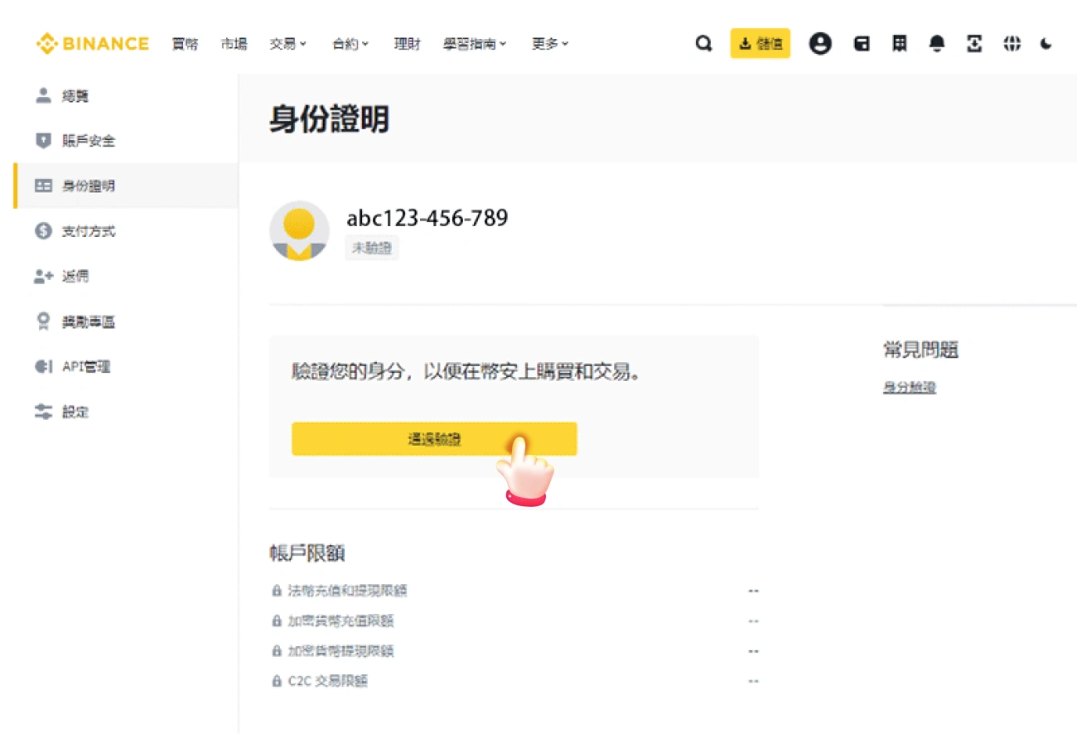
Task: Click the app download scan icon
Action: coord(975,44)
